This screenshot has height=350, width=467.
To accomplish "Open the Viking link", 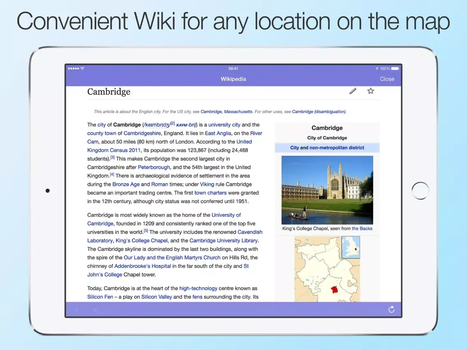I will [x=207, y=184].
